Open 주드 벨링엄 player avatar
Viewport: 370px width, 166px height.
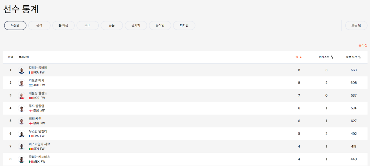(22, 108)
